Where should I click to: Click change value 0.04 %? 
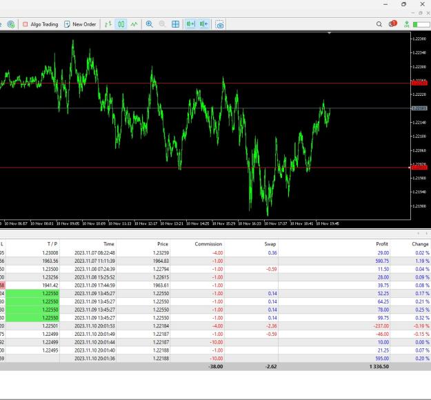click(422, 269)
